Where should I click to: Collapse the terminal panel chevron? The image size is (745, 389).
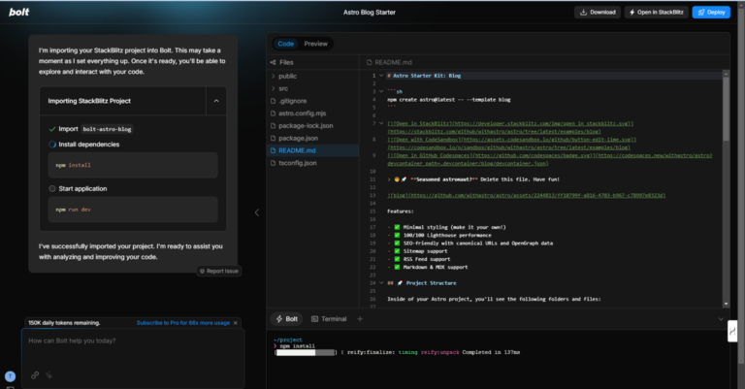(721, 319)
